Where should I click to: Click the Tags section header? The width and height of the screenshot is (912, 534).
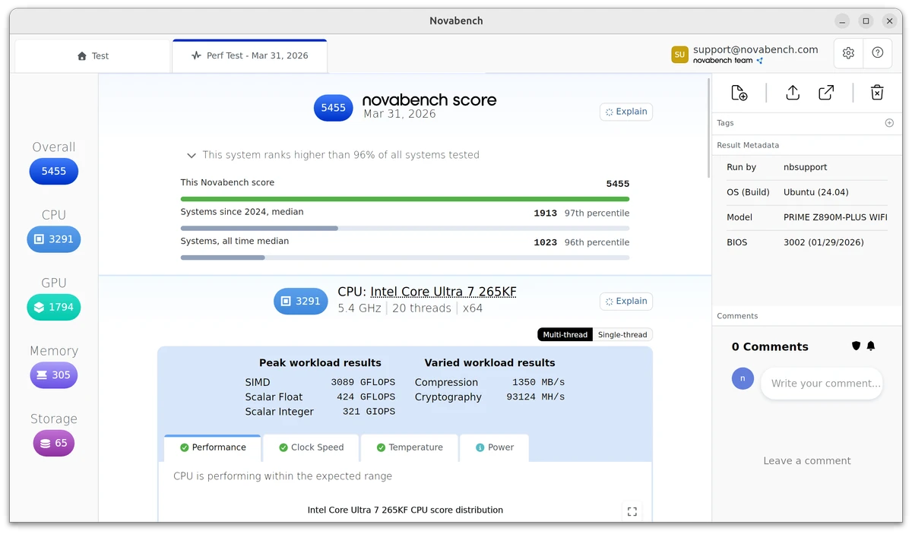(x=725, y=123)
